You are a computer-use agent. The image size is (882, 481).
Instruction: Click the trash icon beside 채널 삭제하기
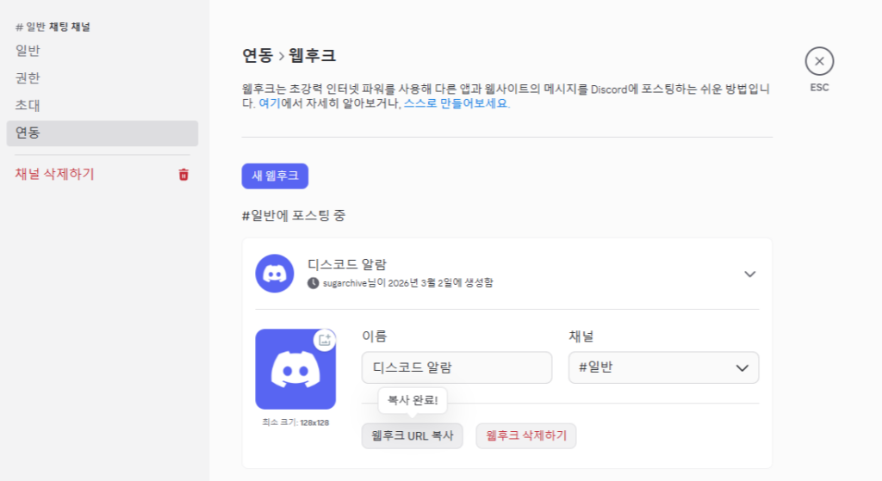183,175
